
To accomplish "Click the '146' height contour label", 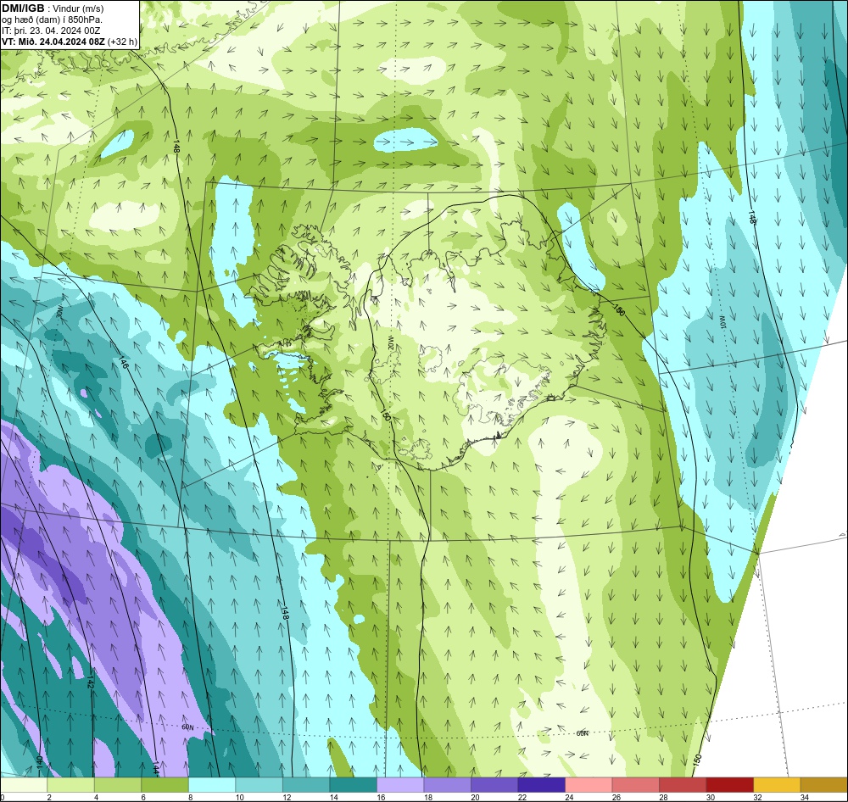I will point(123,362).
